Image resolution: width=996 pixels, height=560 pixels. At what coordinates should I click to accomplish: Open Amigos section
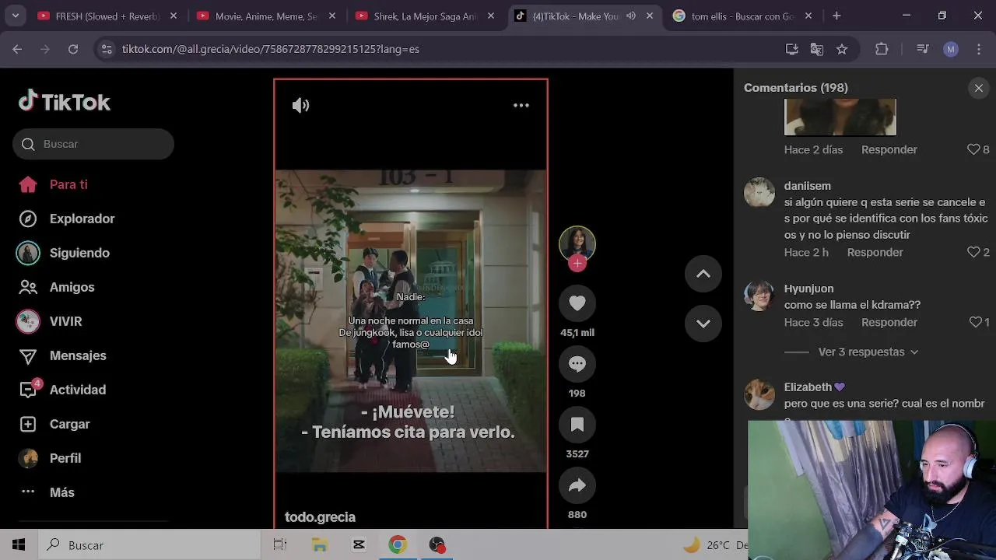pyautogui.click(x=72, y=287)
